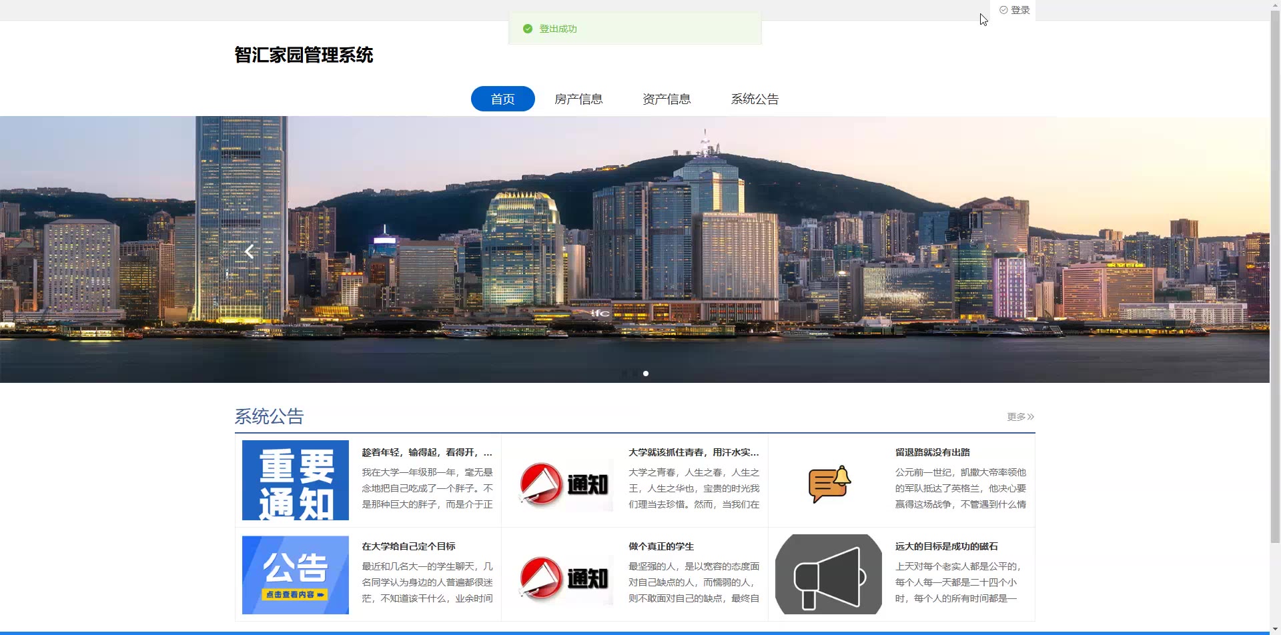Open the blue 重要通知 thumbnail image
Viewport: 1281px width, 635px height.
pos(295,480)
